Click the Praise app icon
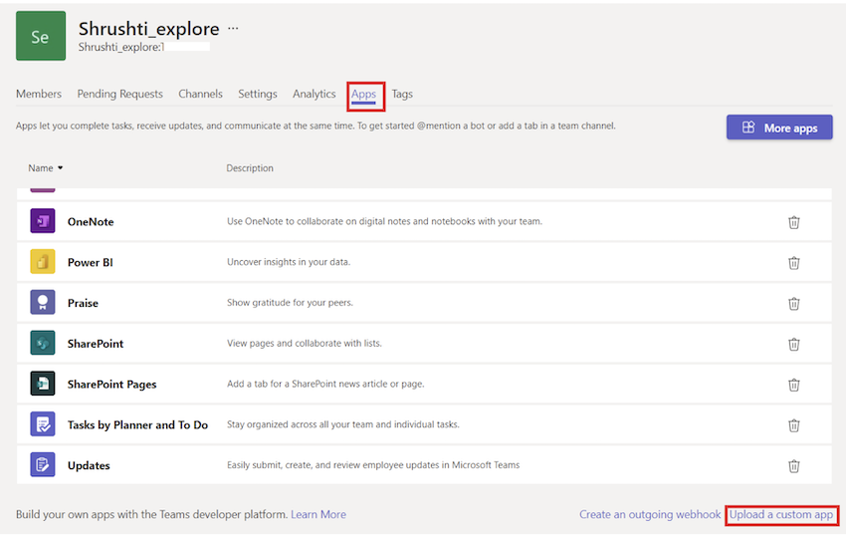Viewport: 846px width, 536px height. [43, 302]
